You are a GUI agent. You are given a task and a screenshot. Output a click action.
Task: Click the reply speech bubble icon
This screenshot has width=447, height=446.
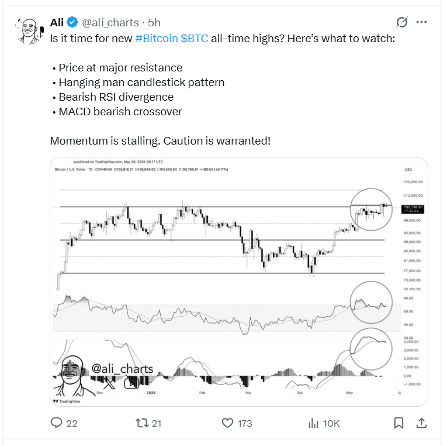click(x=57, y=423)
